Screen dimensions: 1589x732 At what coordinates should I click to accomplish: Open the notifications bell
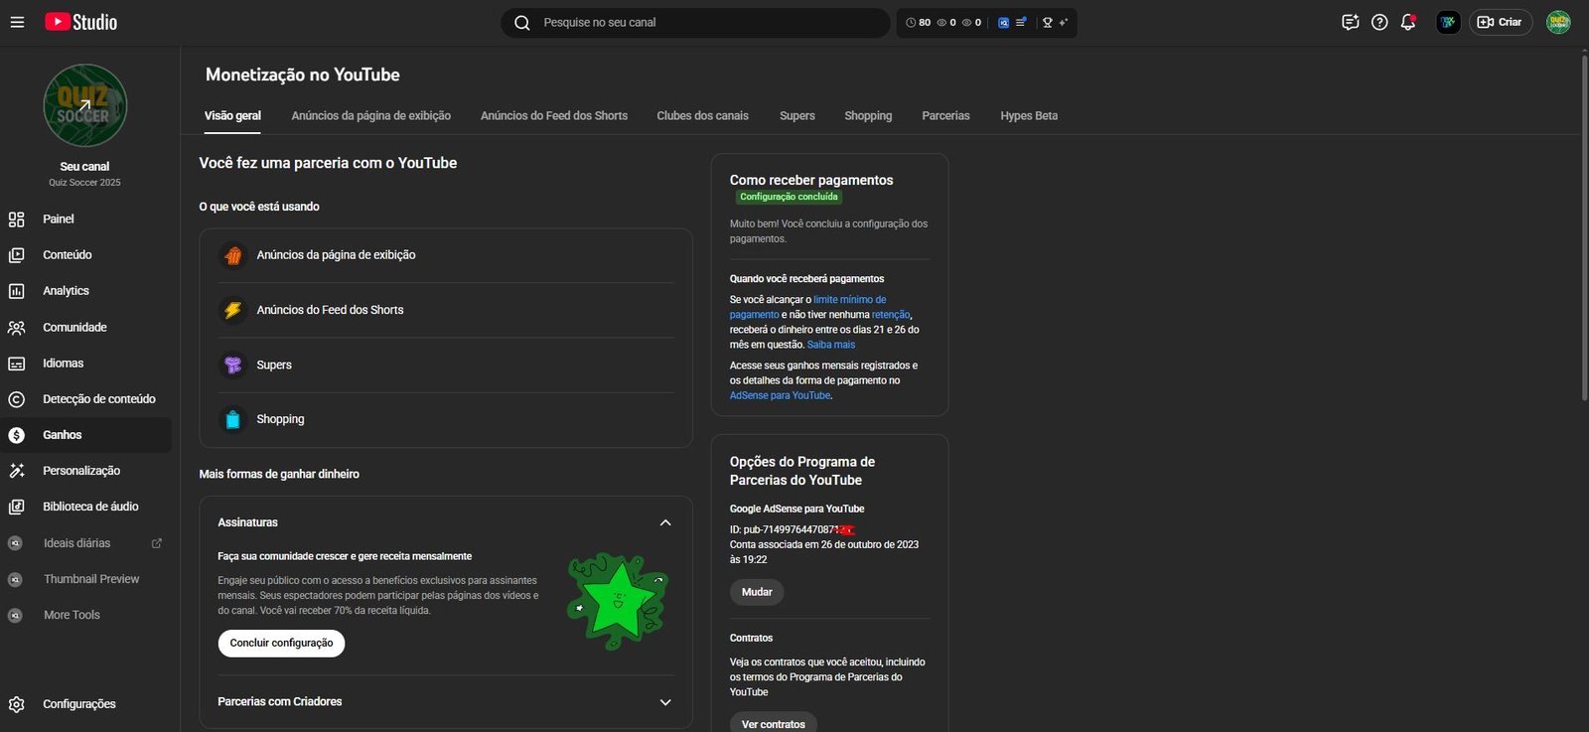pos(1407,22)
